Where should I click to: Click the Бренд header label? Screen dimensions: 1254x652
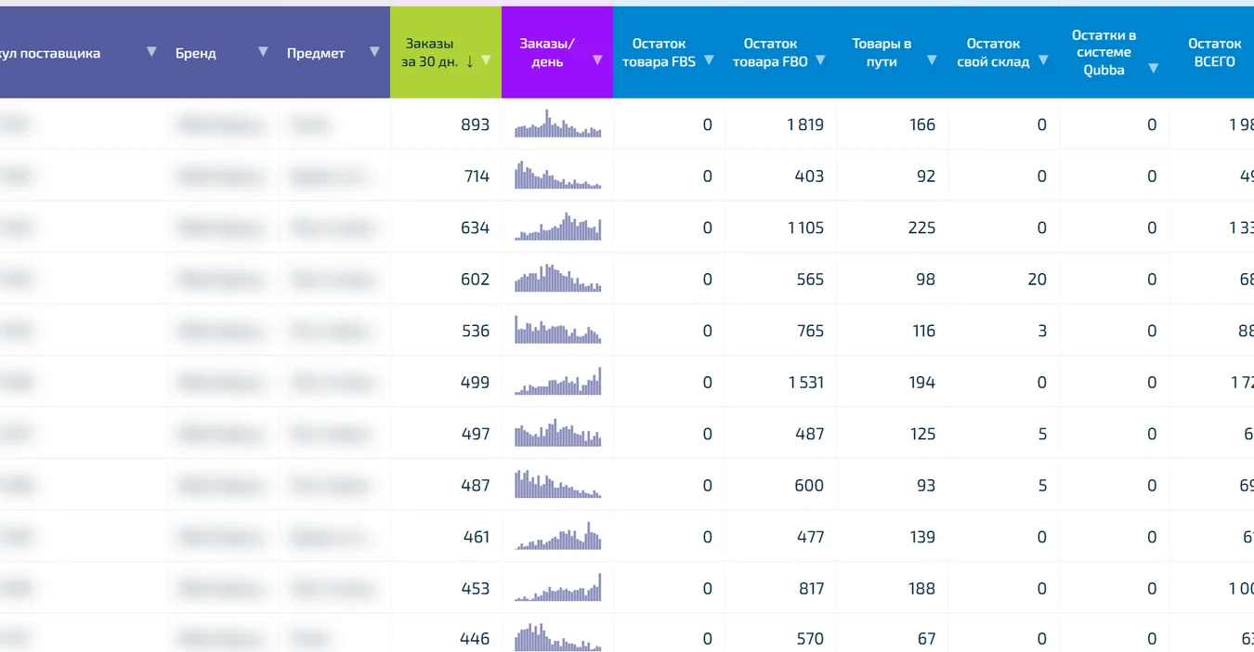point(196,53)
